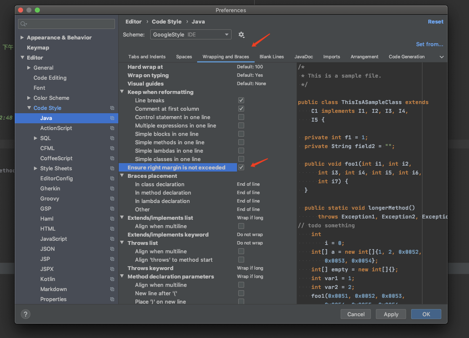Image resolution: width=469 pixels, height=338 pixels.
Task: Click the copy icon next to ActionScript
Action: tap(112, 128)
